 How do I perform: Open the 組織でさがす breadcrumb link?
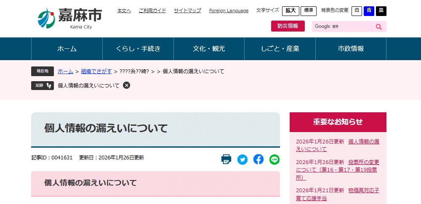(96, 72)
